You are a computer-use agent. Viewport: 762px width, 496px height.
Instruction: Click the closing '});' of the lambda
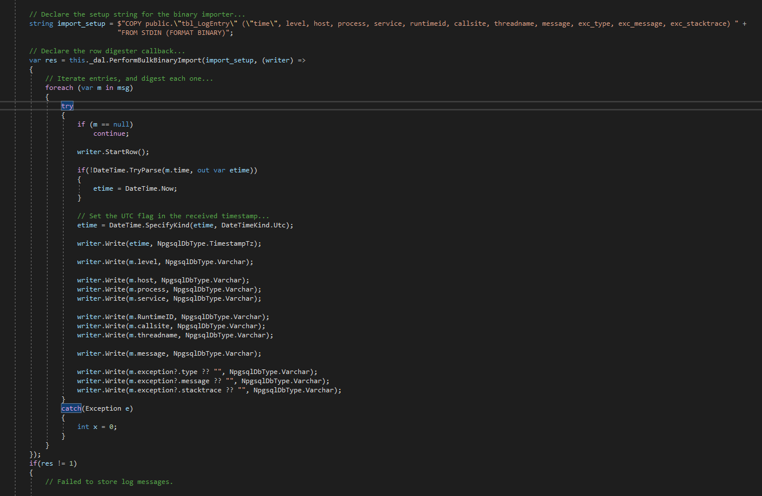(x=35, y=454)
